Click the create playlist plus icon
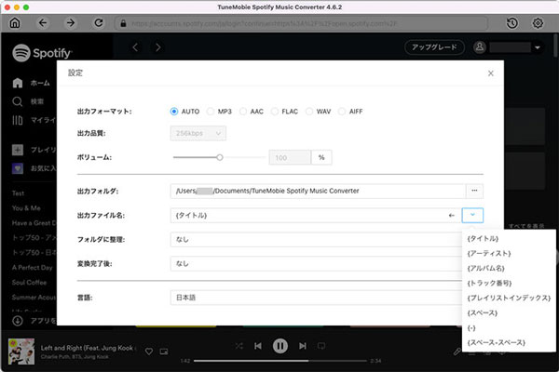This screenshot has height=372, width=559. [x=18, y=150]
